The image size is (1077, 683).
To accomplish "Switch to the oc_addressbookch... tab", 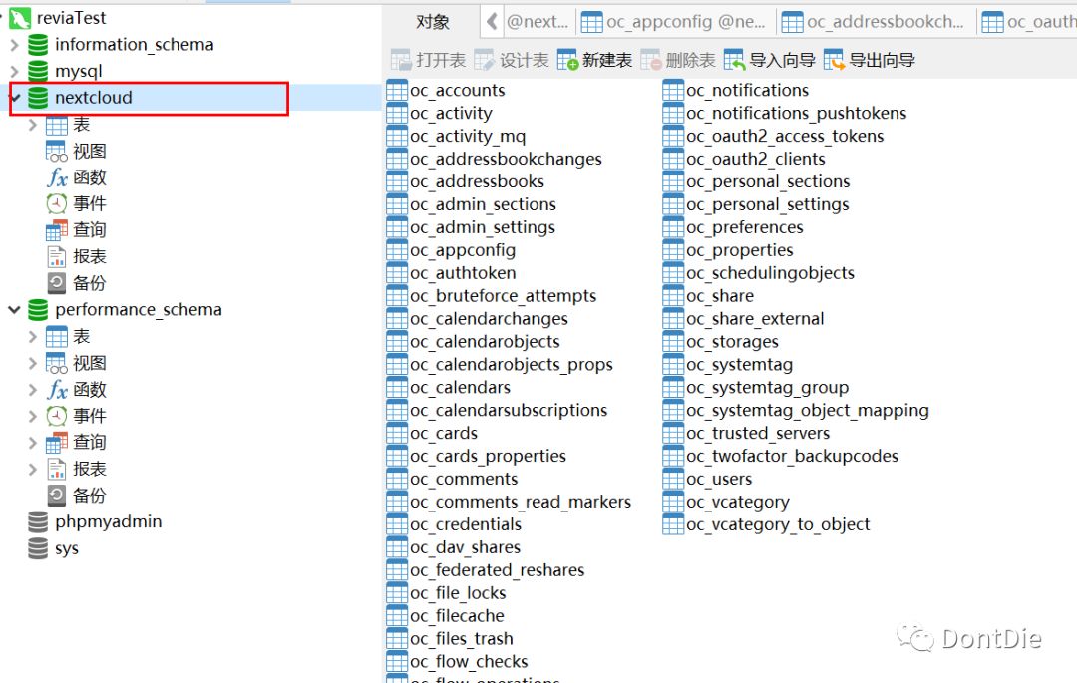I will pos(874,22).
